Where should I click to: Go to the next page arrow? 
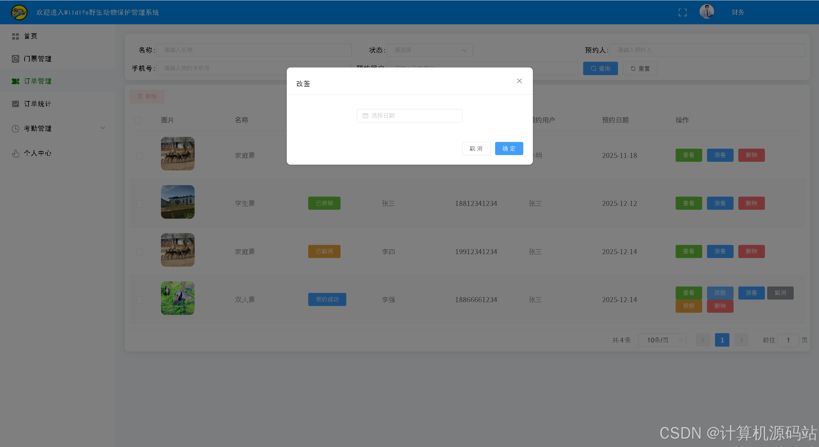741,340
